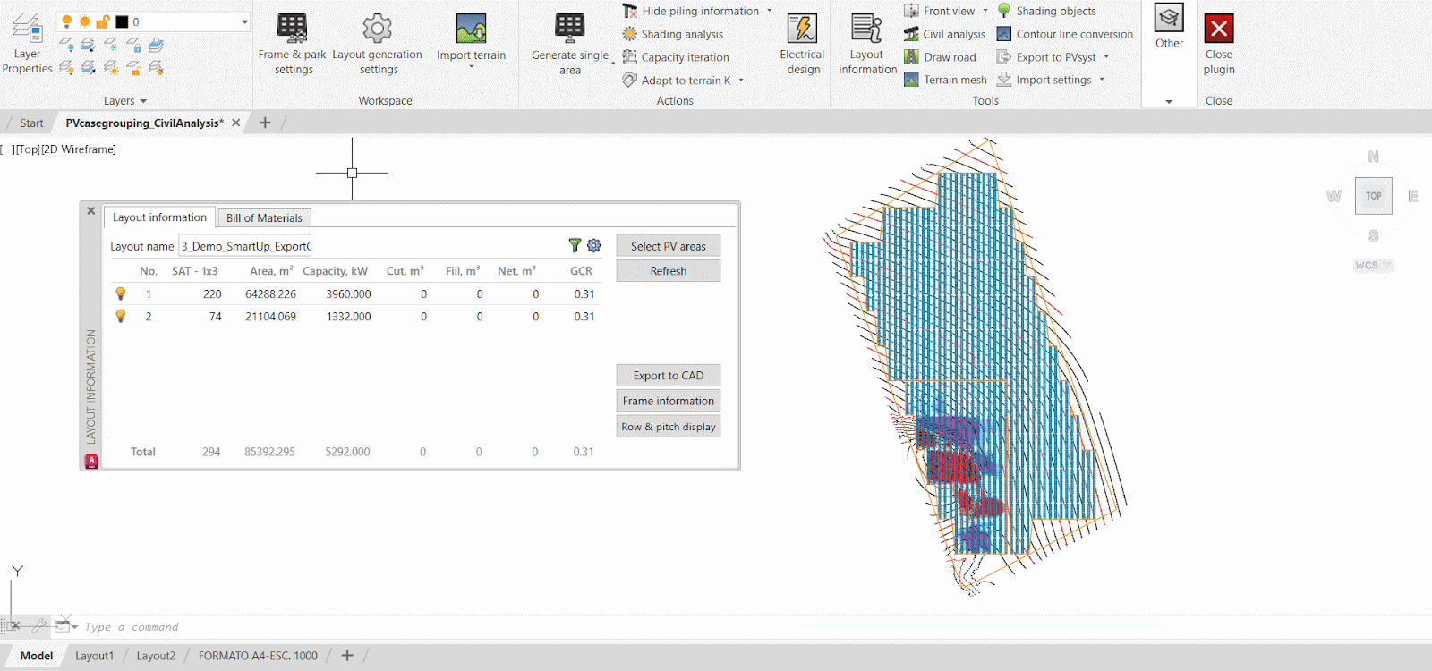Toggle lightbulb visibility for area 2
Screen dimensions: 1432x671
click(x=121, y=316)
